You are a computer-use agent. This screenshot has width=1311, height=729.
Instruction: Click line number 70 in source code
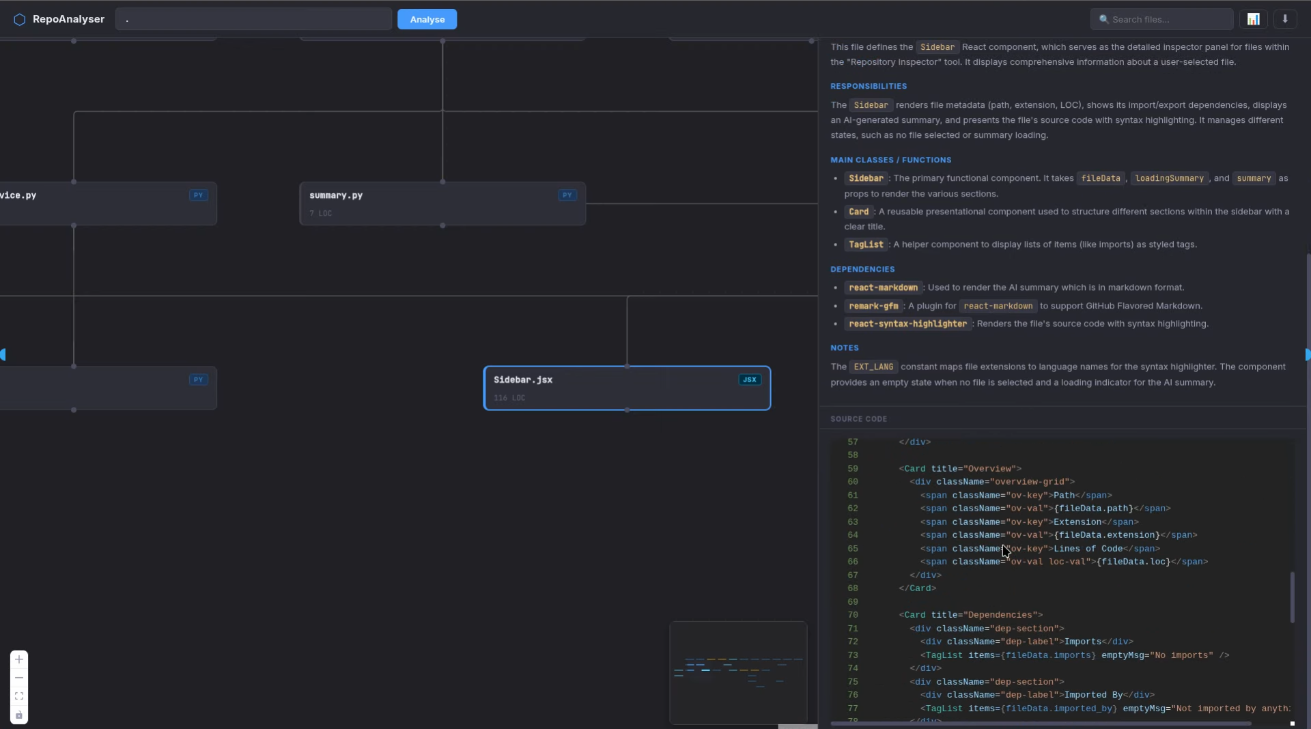[x=853, y=615]
